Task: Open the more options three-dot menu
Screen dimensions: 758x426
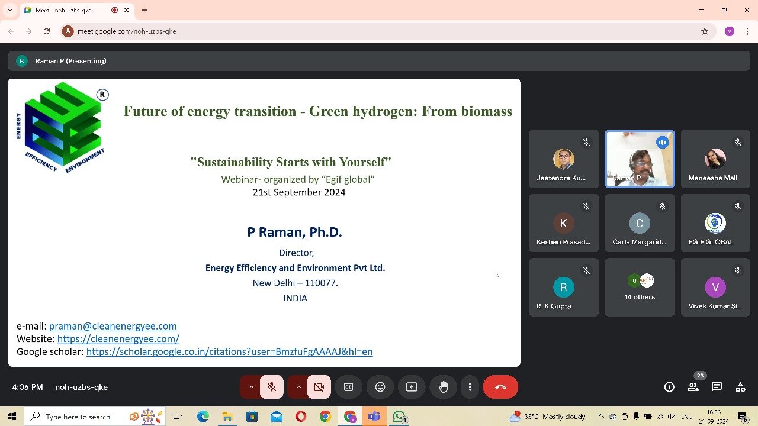Action: (x=470, y=387)
